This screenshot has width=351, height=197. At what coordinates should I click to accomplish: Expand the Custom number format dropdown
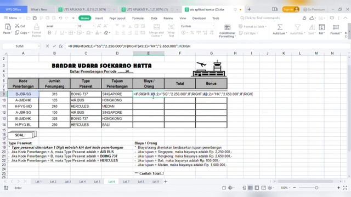click(213, 26)
